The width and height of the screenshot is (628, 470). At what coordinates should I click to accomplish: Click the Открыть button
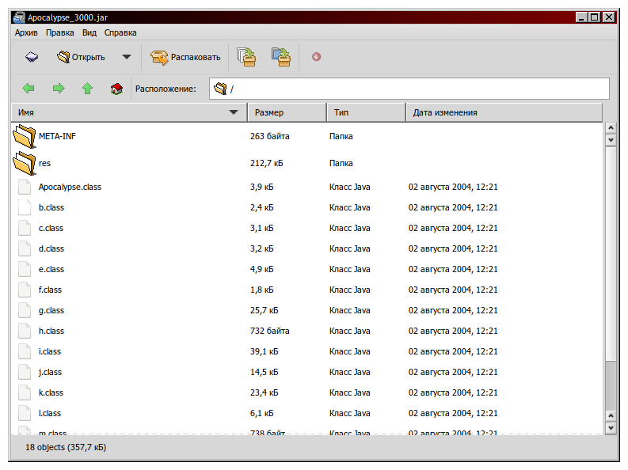81,57
